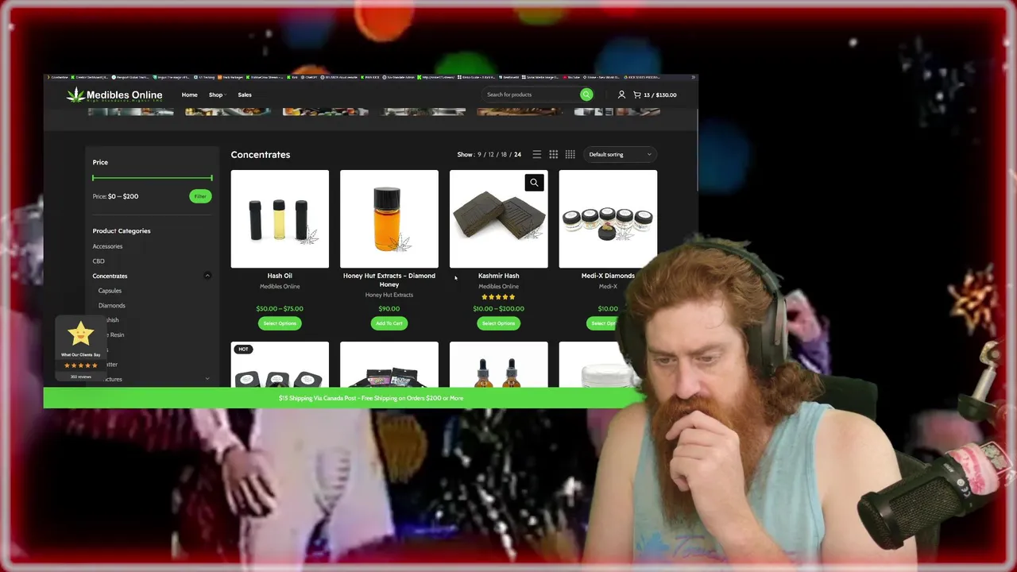This screenshot has width=1017, height=572.
Task: Click the quick view magnifier on Kashmir Hash
Action: click(x=534, y=183)
